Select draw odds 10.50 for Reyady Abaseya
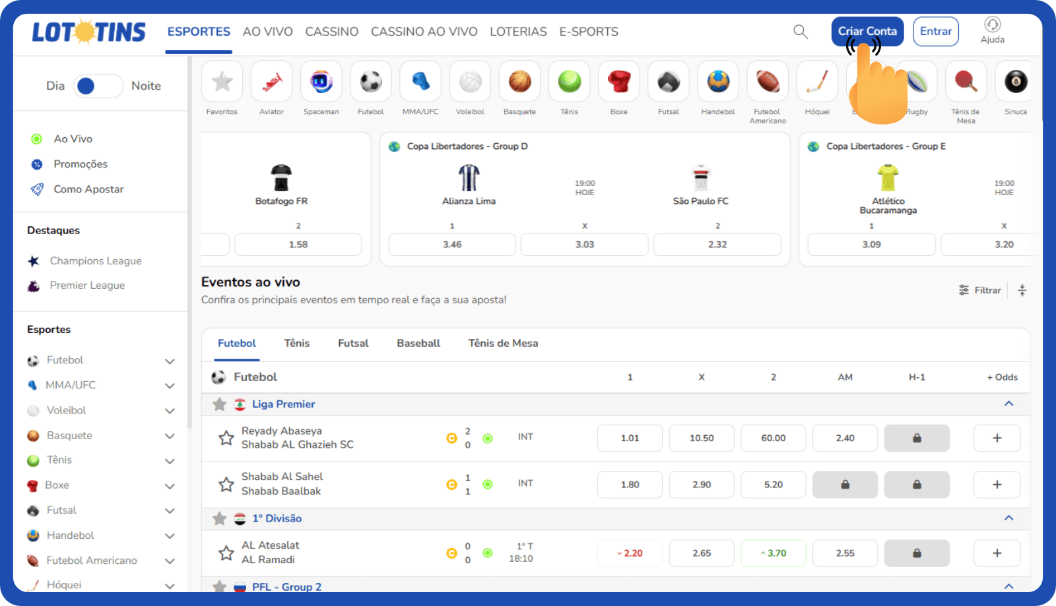Screen dimensions: 1056x606 point(702,438)
